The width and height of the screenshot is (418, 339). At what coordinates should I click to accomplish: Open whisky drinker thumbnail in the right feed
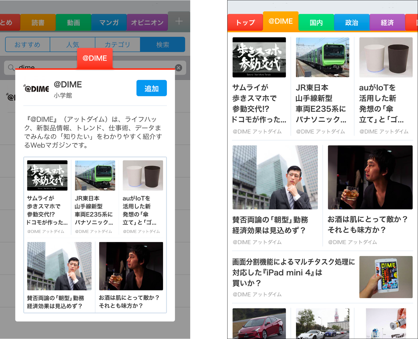coord(370,177)
